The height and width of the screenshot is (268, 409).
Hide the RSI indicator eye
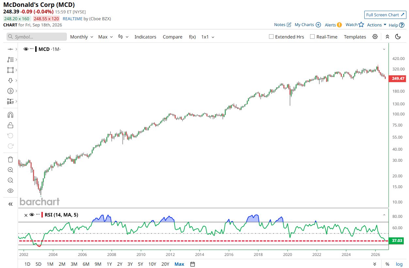coord(32,215)
